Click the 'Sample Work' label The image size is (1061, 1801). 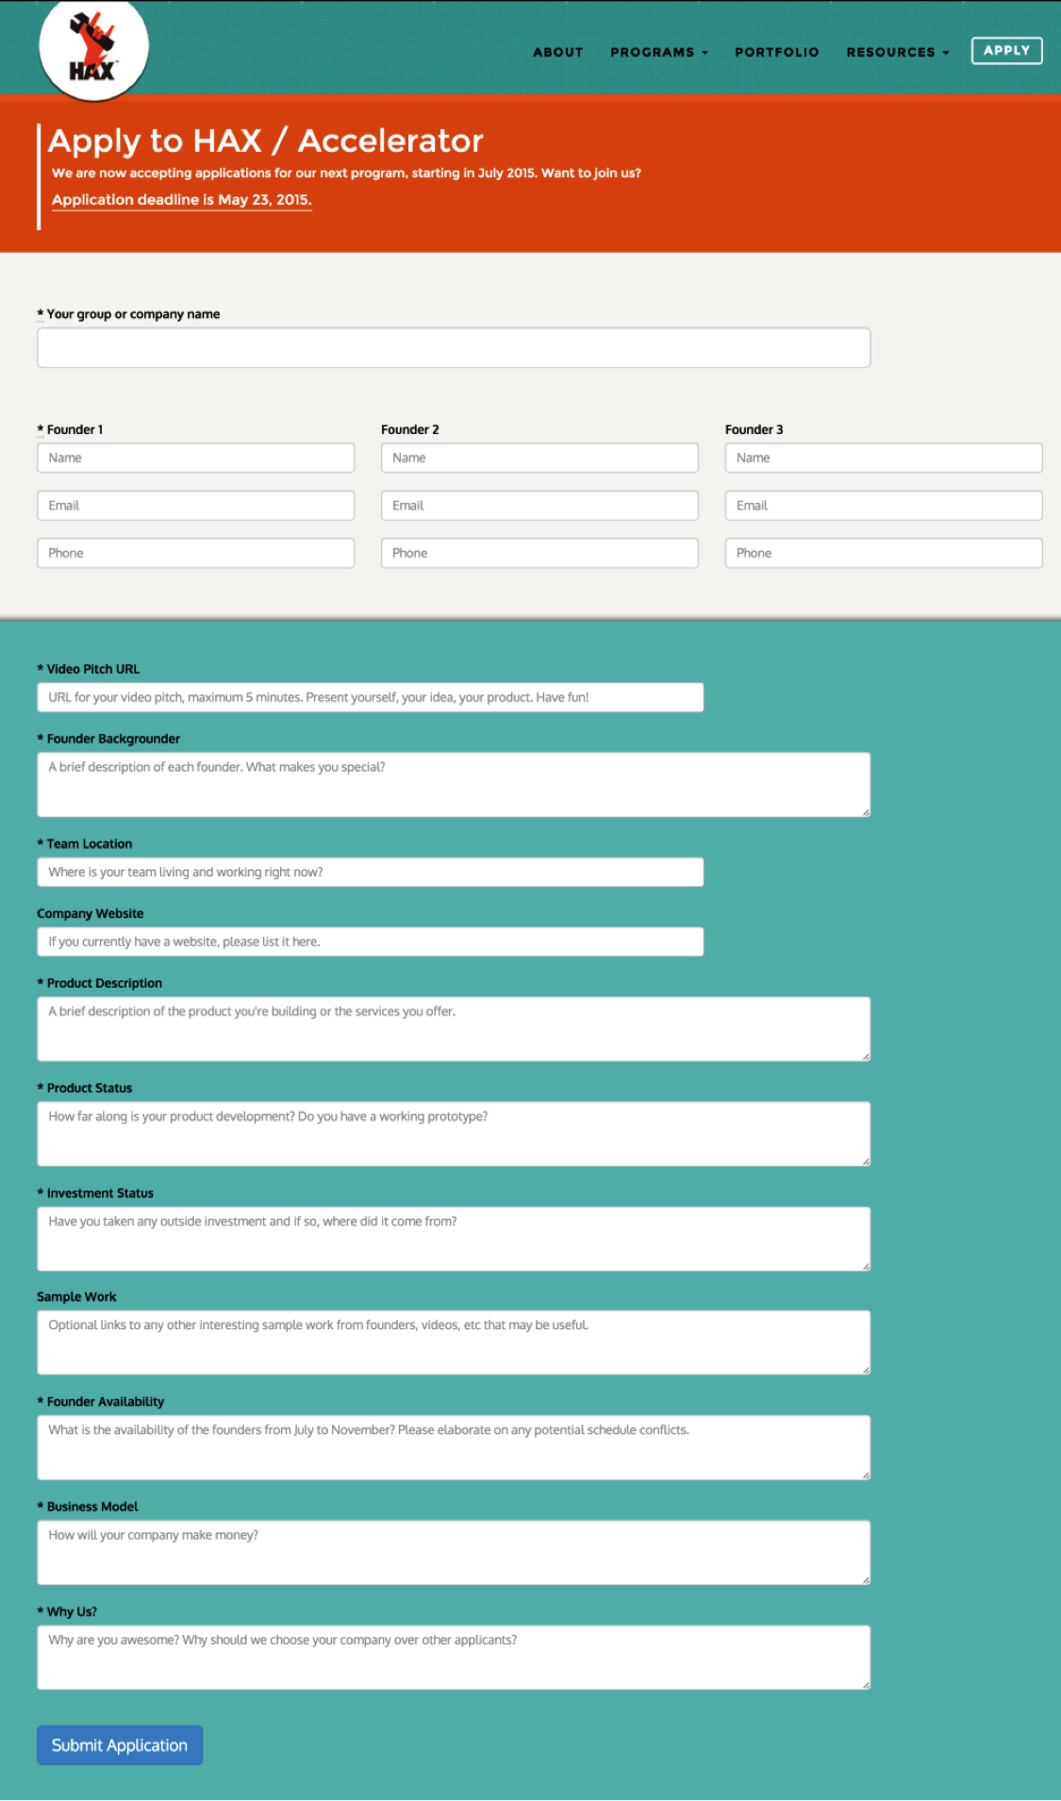point(76,1296)
